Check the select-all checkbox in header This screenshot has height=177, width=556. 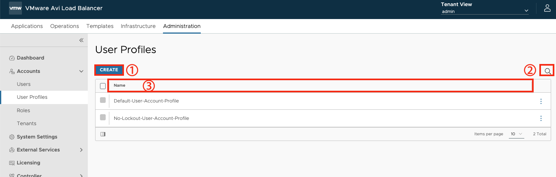(103, 86)
